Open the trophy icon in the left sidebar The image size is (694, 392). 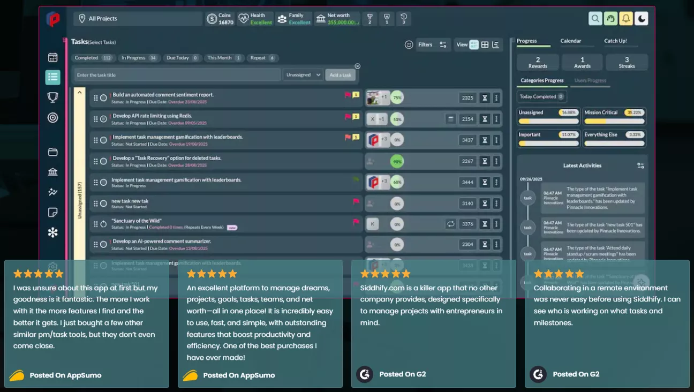(x=52, y=97)
